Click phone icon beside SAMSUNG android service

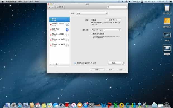point(67,24)
